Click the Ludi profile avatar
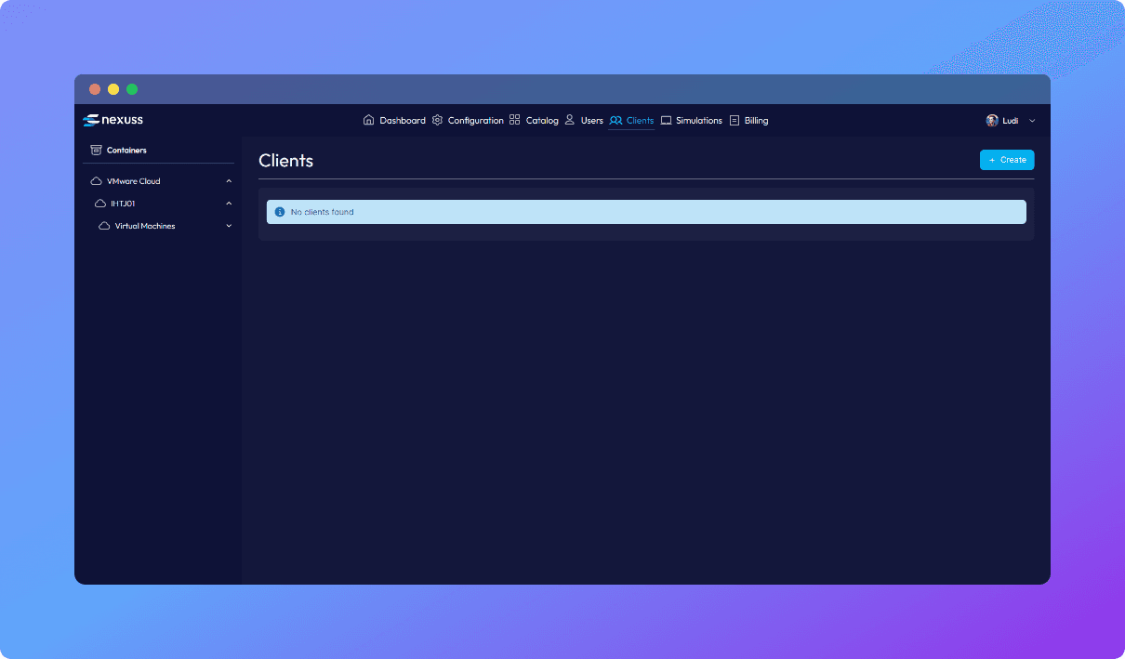Viewport: 1125px width, 659px height. (992, 121)
